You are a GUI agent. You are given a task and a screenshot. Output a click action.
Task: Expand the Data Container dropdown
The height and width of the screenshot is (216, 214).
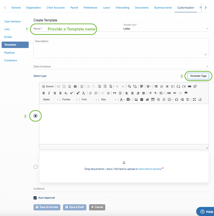click(121, 66)
